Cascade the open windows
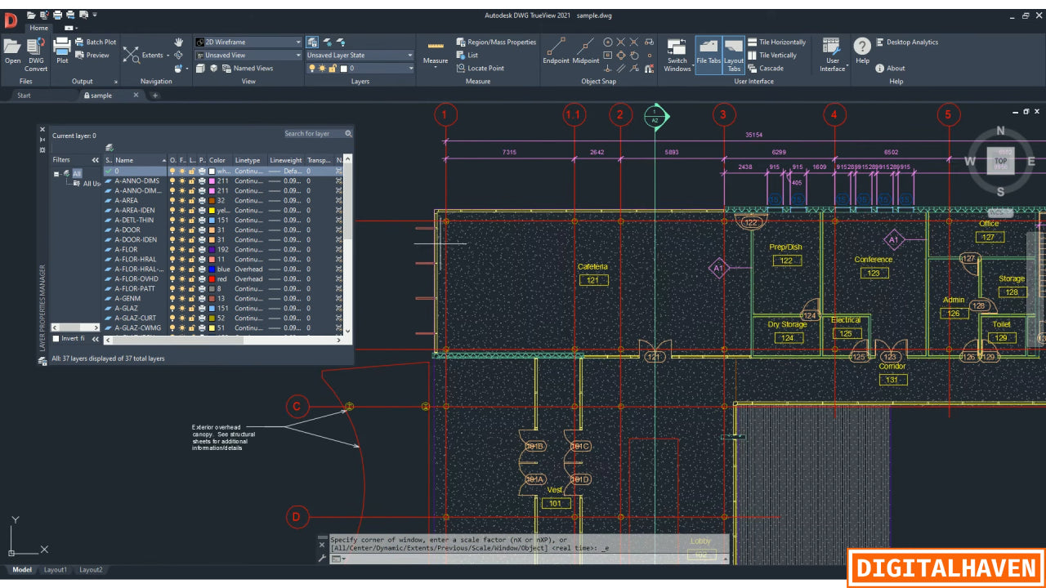 point(765,69)
